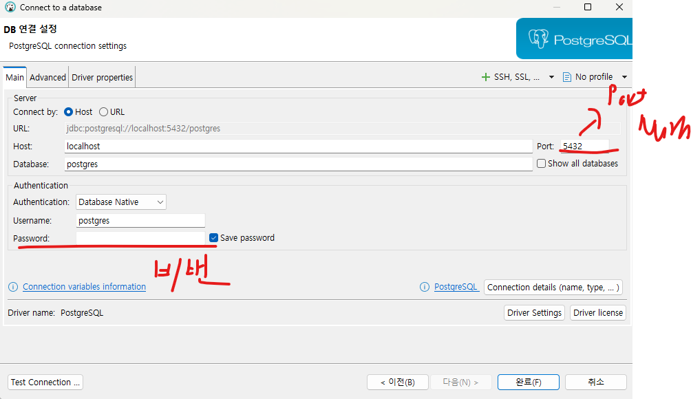
Task: Click the 완료(F) finish button
Action: [529, 382]
